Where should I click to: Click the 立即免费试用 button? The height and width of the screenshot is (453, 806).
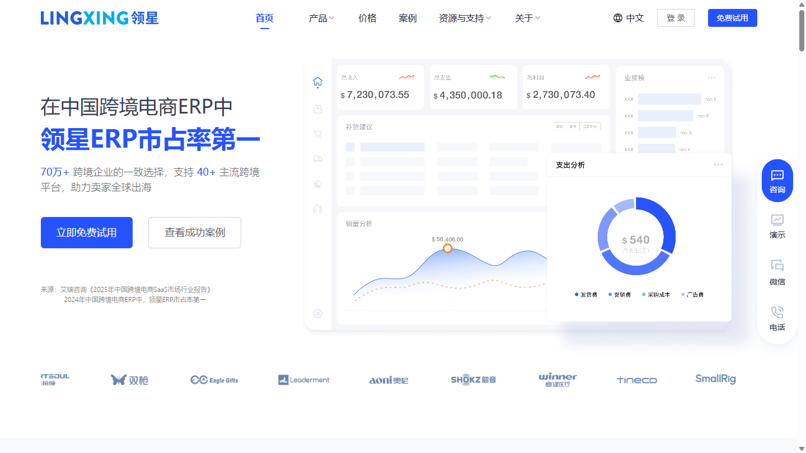(87, 233)
